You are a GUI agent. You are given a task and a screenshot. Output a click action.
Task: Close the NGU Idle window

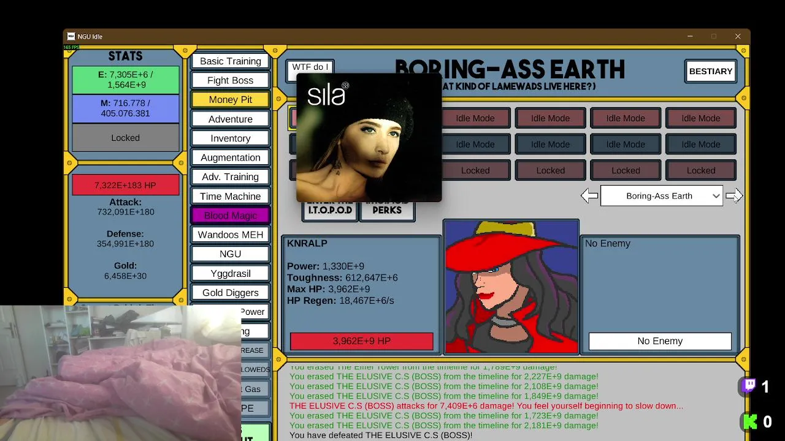tap(738, 36)
